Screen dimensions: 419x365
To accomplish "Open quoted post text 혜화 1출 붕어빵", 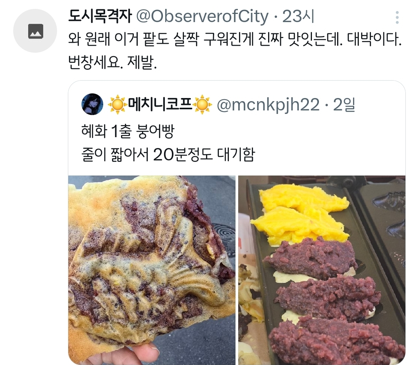I will (x=128, y=131).
